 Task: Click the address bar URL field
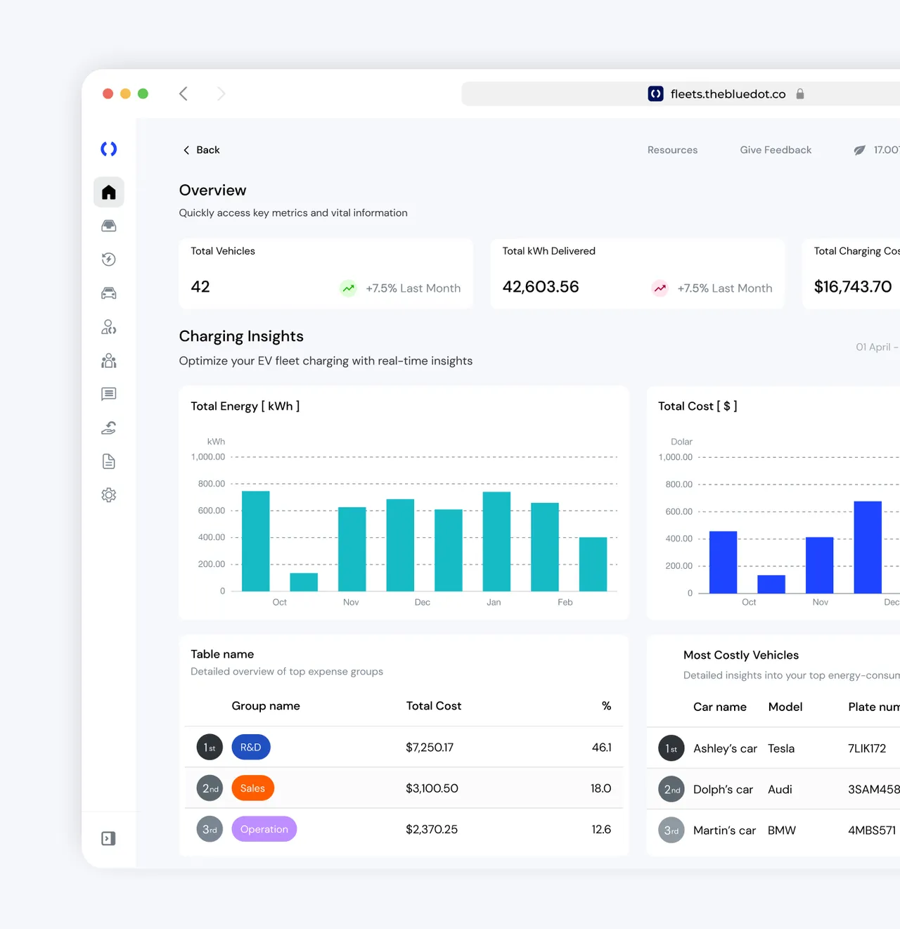[681, 94]
